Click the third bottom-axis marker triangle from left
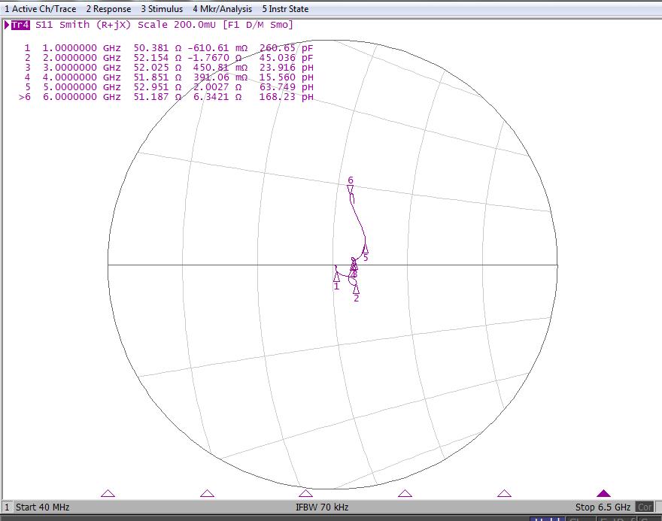 [x=305, y=494]
